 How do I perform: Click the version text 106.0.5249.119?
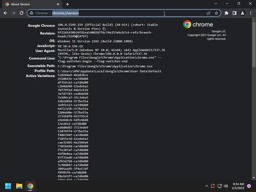(x=70, y=25)
